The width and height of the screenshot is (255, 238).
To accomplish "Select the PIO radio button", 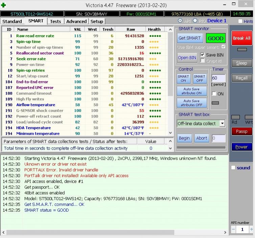I will pyautogui.click(x=195, y=21).
